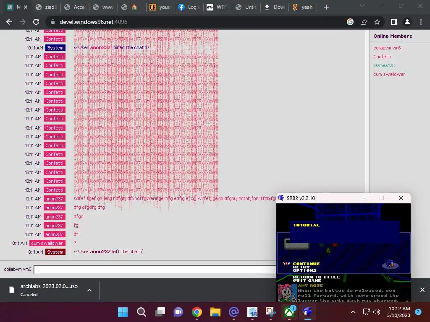The image size is (430, 322).
Task: Go back using browser back arrow
Action: [9, 22]
